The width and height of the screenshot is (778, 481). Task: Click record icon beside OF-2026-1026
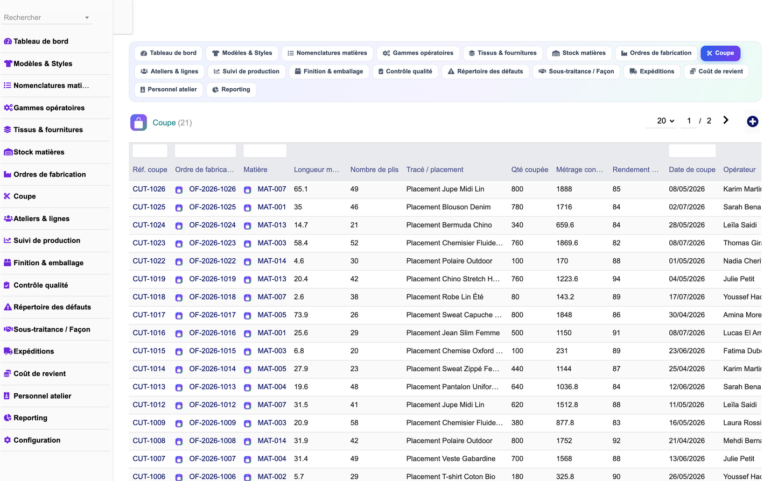[x=179, y=190]
